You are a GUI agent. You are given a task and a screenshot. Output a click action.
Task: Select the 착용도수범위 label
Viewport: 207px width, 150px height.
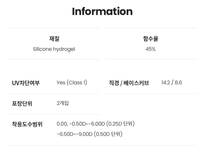[x=27, y=124]
